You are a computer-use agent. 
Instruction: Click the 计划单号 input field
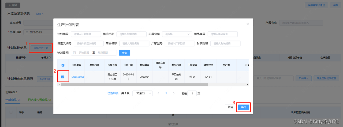86,34
